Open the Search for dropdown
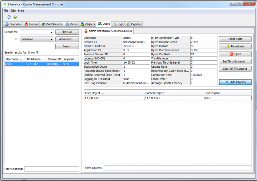The width and height of the screenshot is (257, 181). click(x=51, y=32)
